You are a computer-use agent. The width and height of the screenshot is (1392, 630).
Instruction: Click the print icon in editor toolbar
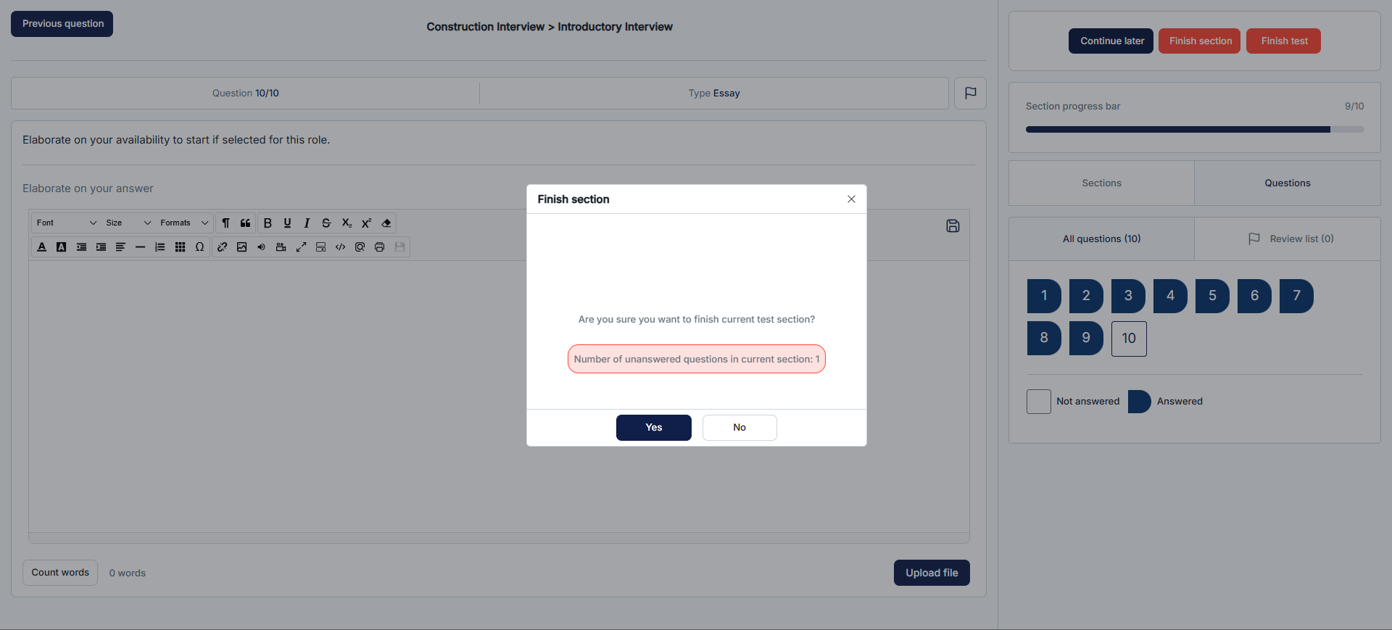pyautogui.click(x=379, y=247)
